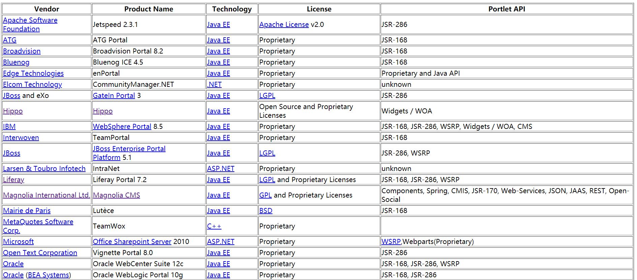Viewport: 637px width, 280px height.
Task: Open the Hippo link in Vendor column
Action: click(x=13, y=111)
